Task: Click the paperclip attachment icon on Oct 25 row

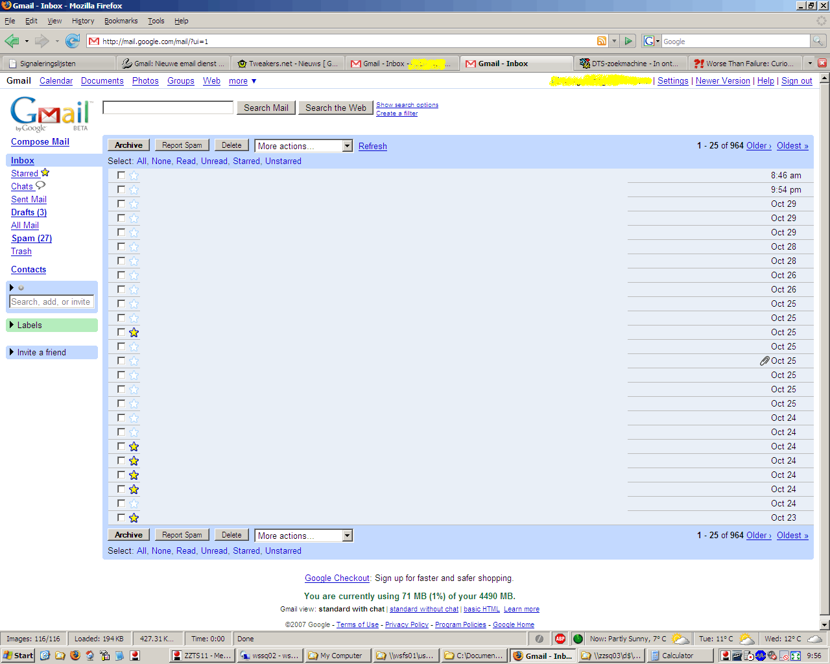Action: 765,361
